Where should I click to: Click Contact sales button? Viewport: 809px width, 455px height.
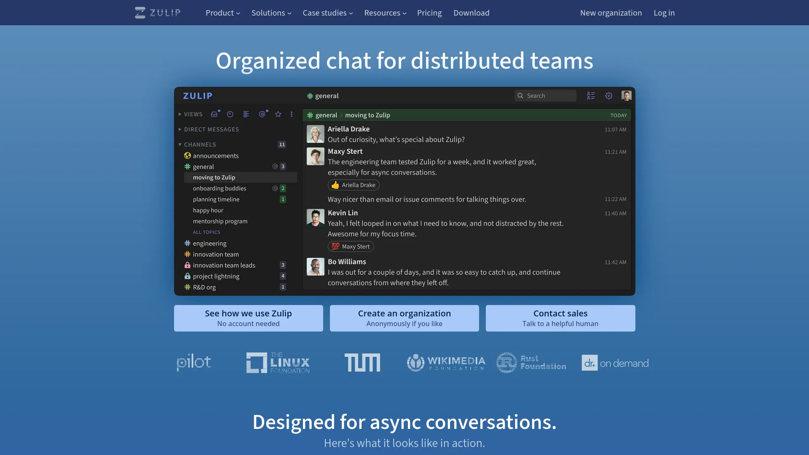point(560,318)
